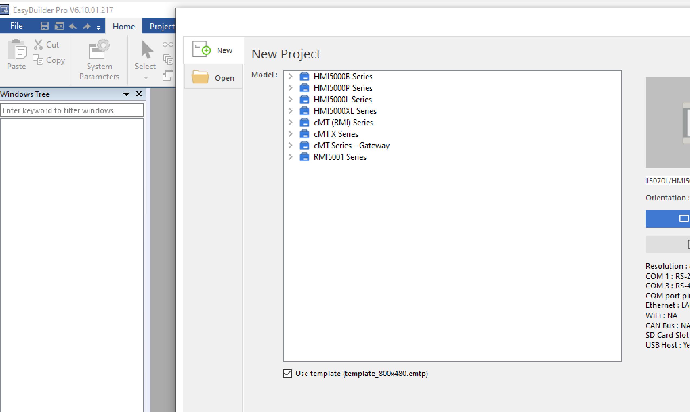Expand the HMI5000B Series node
Viewport: 690px width, 412px height.
pos(290,76)
